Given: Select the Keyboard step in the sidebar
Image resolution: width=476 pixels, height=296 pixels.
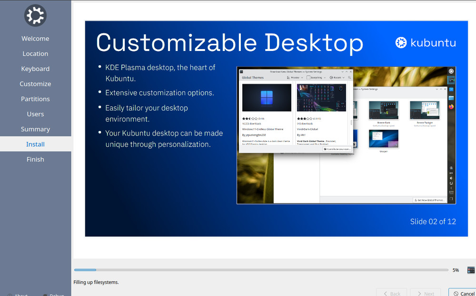Looking at the screenshot, I should 35,69.
